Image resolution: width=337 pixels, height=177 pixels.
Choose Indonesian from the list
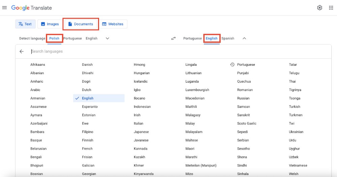(142, 107)
